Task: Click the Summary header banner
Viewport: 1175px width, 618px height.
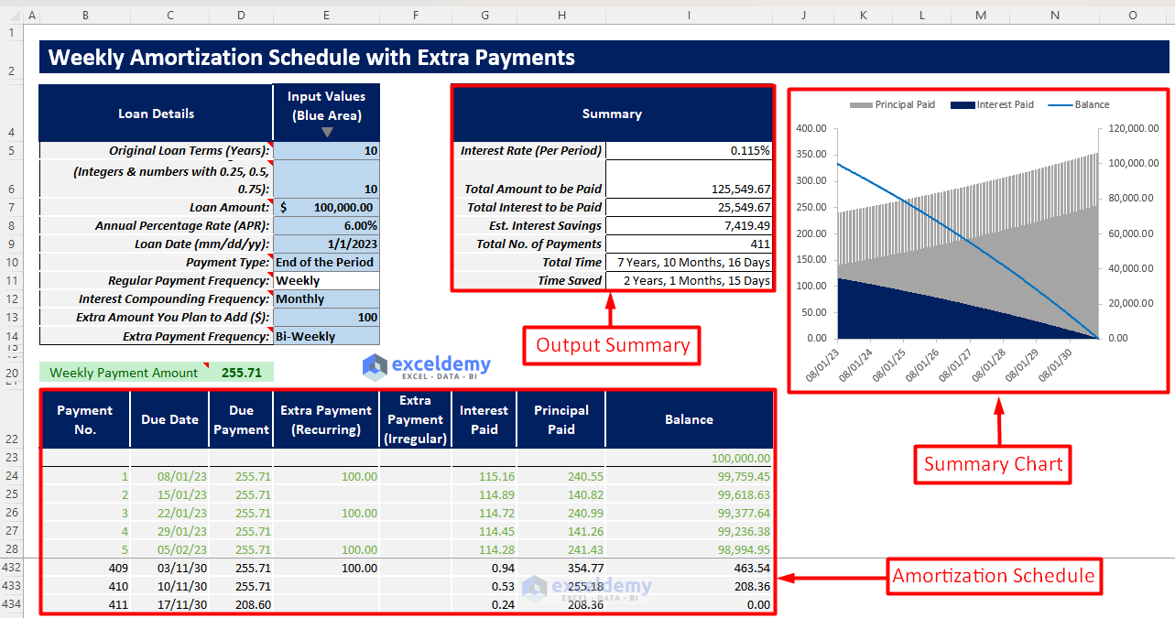Action: pyautogui.click(x=612, y=114)
